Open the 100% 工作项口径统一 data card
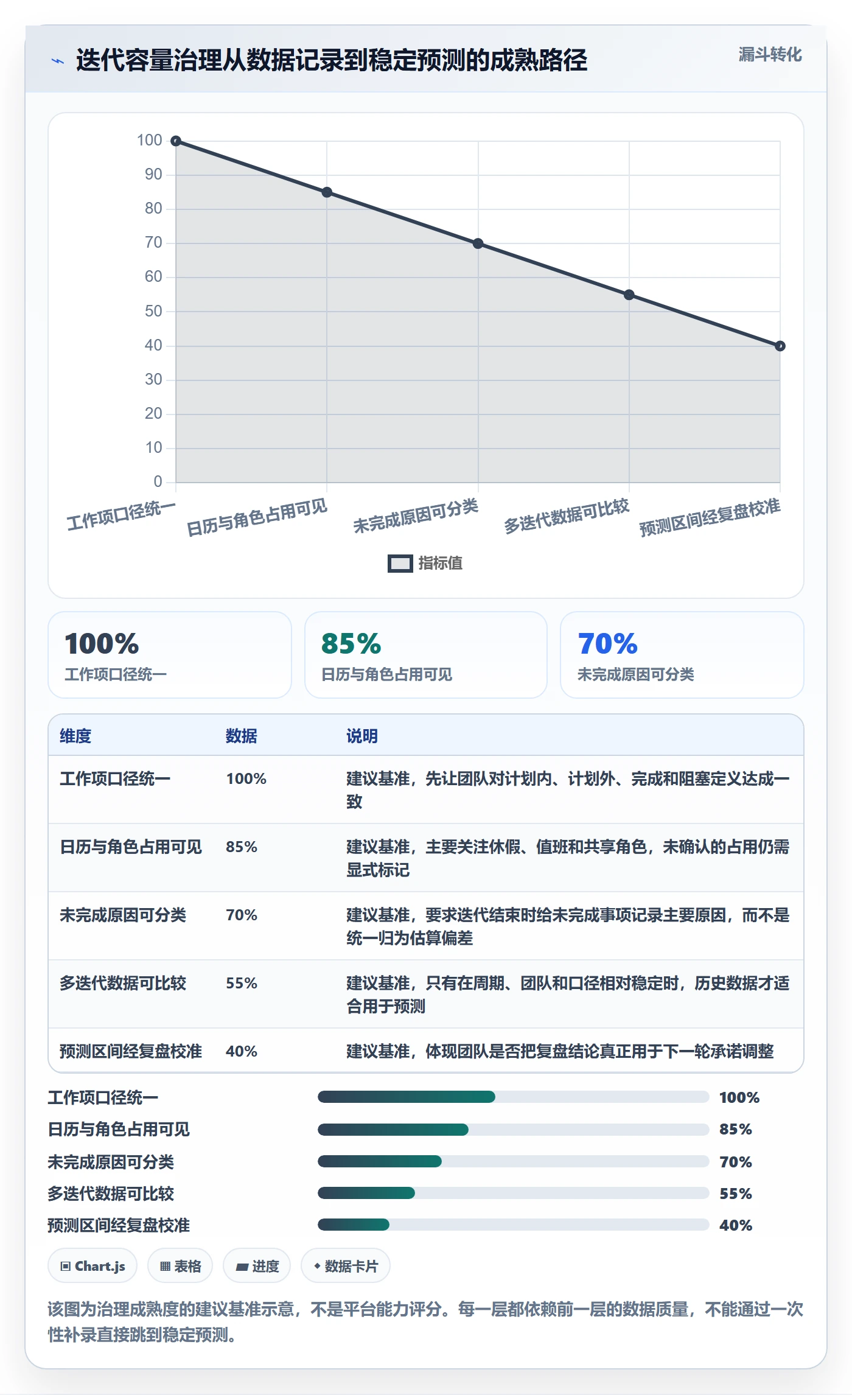The width and height of the screenshot is (852, 1395). [170, 655]
